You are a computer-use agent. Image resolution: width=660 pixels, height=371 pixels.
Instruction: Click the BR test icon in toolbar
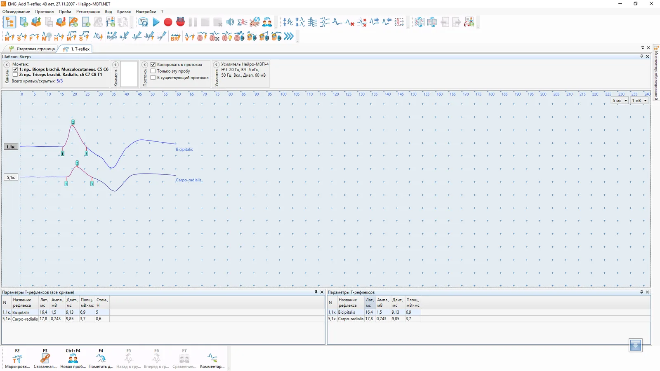click(x=175, y=37)
